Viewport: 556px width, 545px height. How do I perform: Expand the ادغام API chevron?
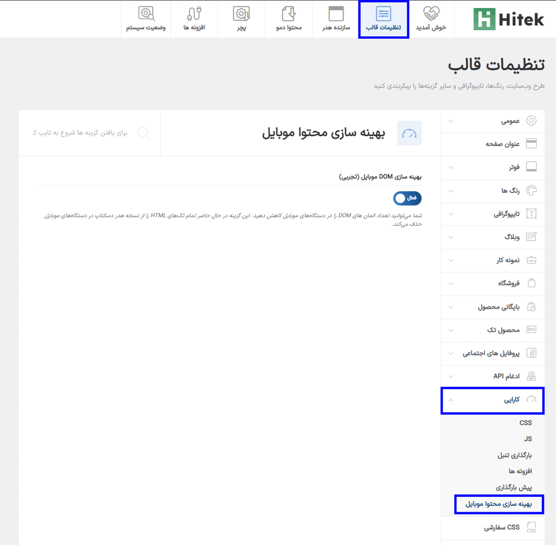point(451,376)
